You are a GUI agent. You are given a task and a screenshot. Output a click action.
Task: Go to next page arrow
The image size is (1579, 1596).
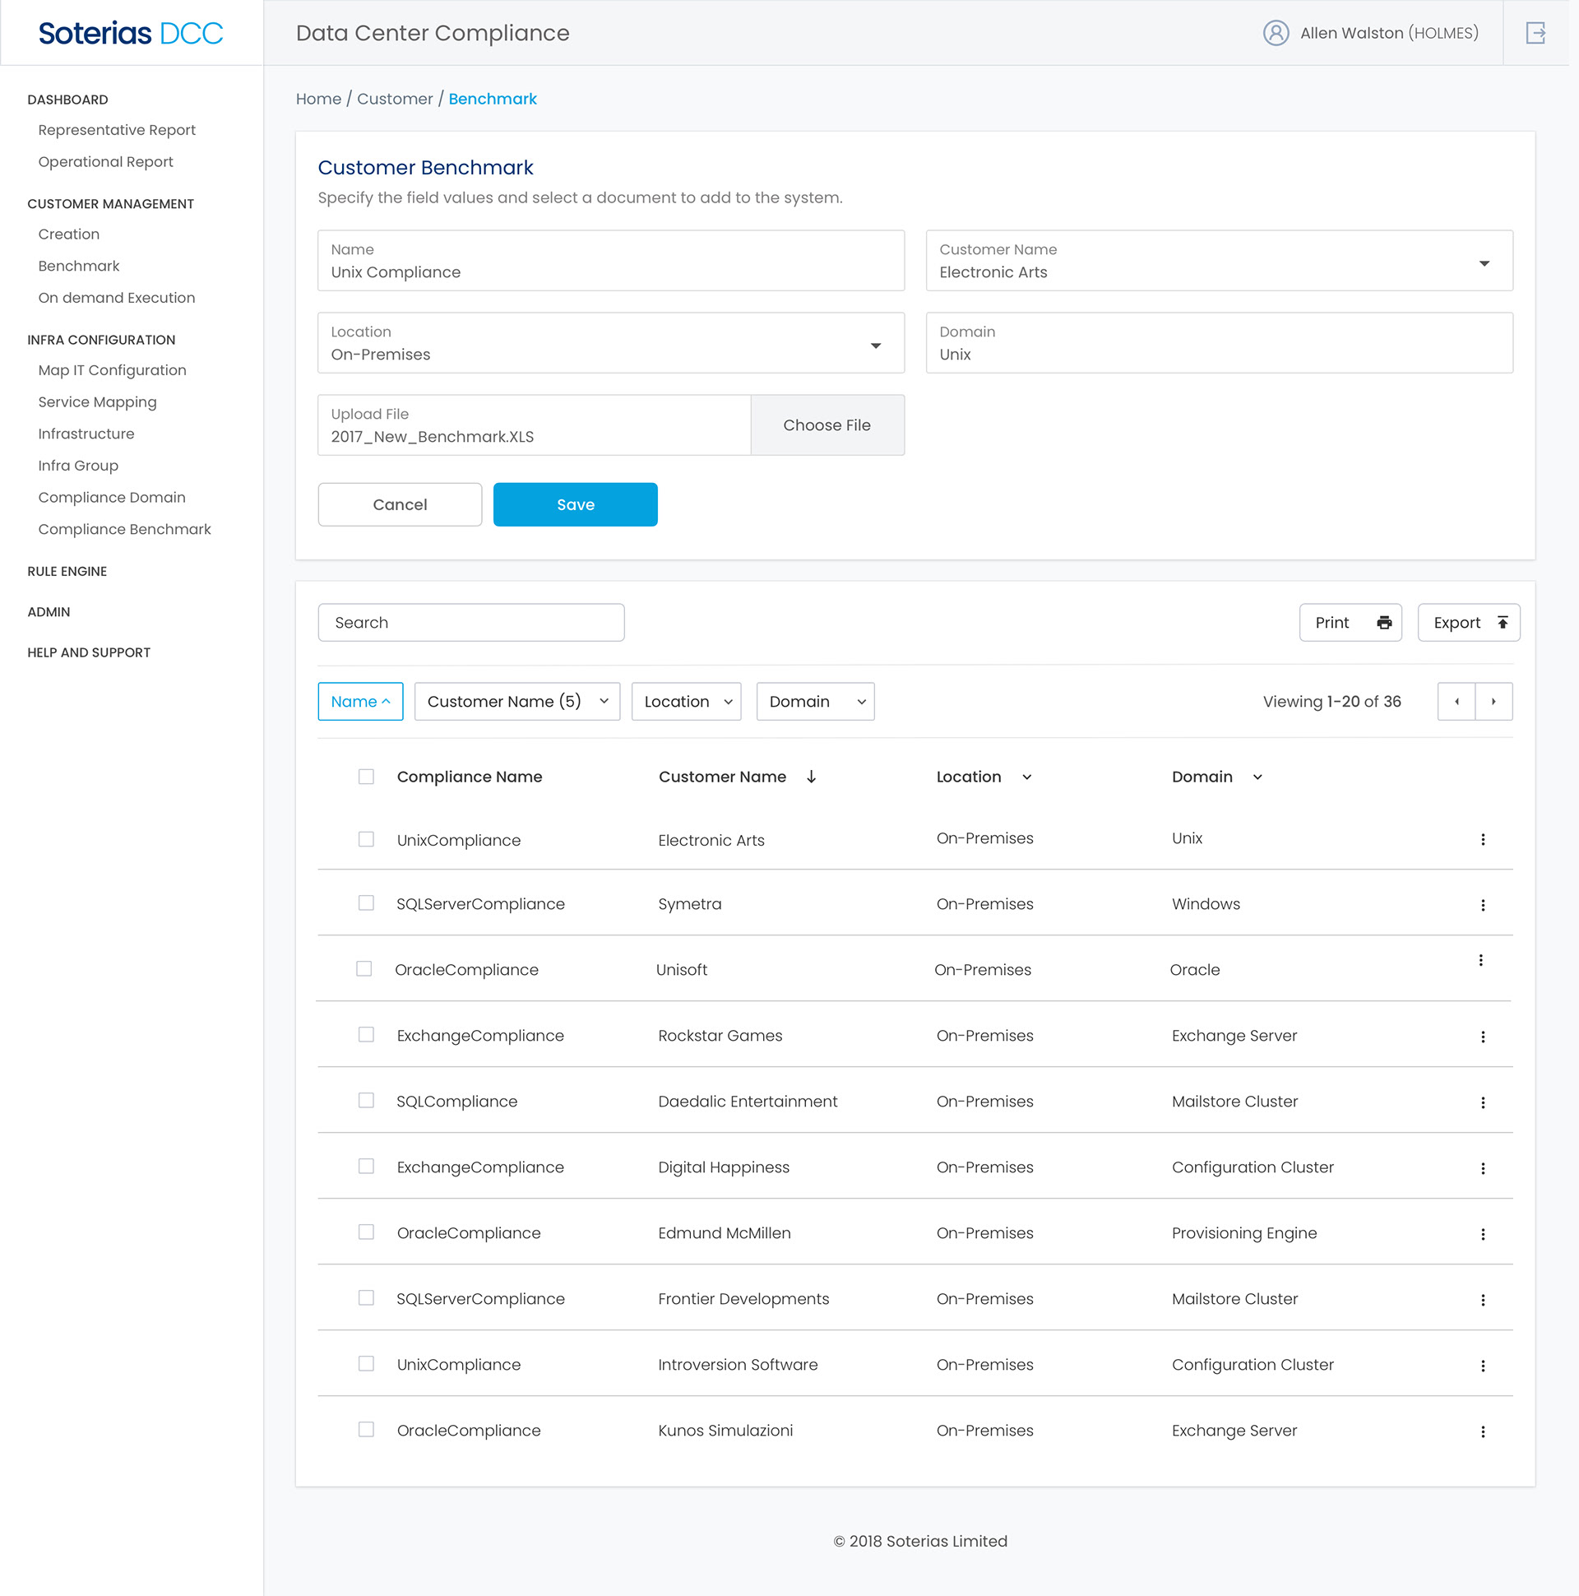pyautogui.click(x=1493, y=702)
